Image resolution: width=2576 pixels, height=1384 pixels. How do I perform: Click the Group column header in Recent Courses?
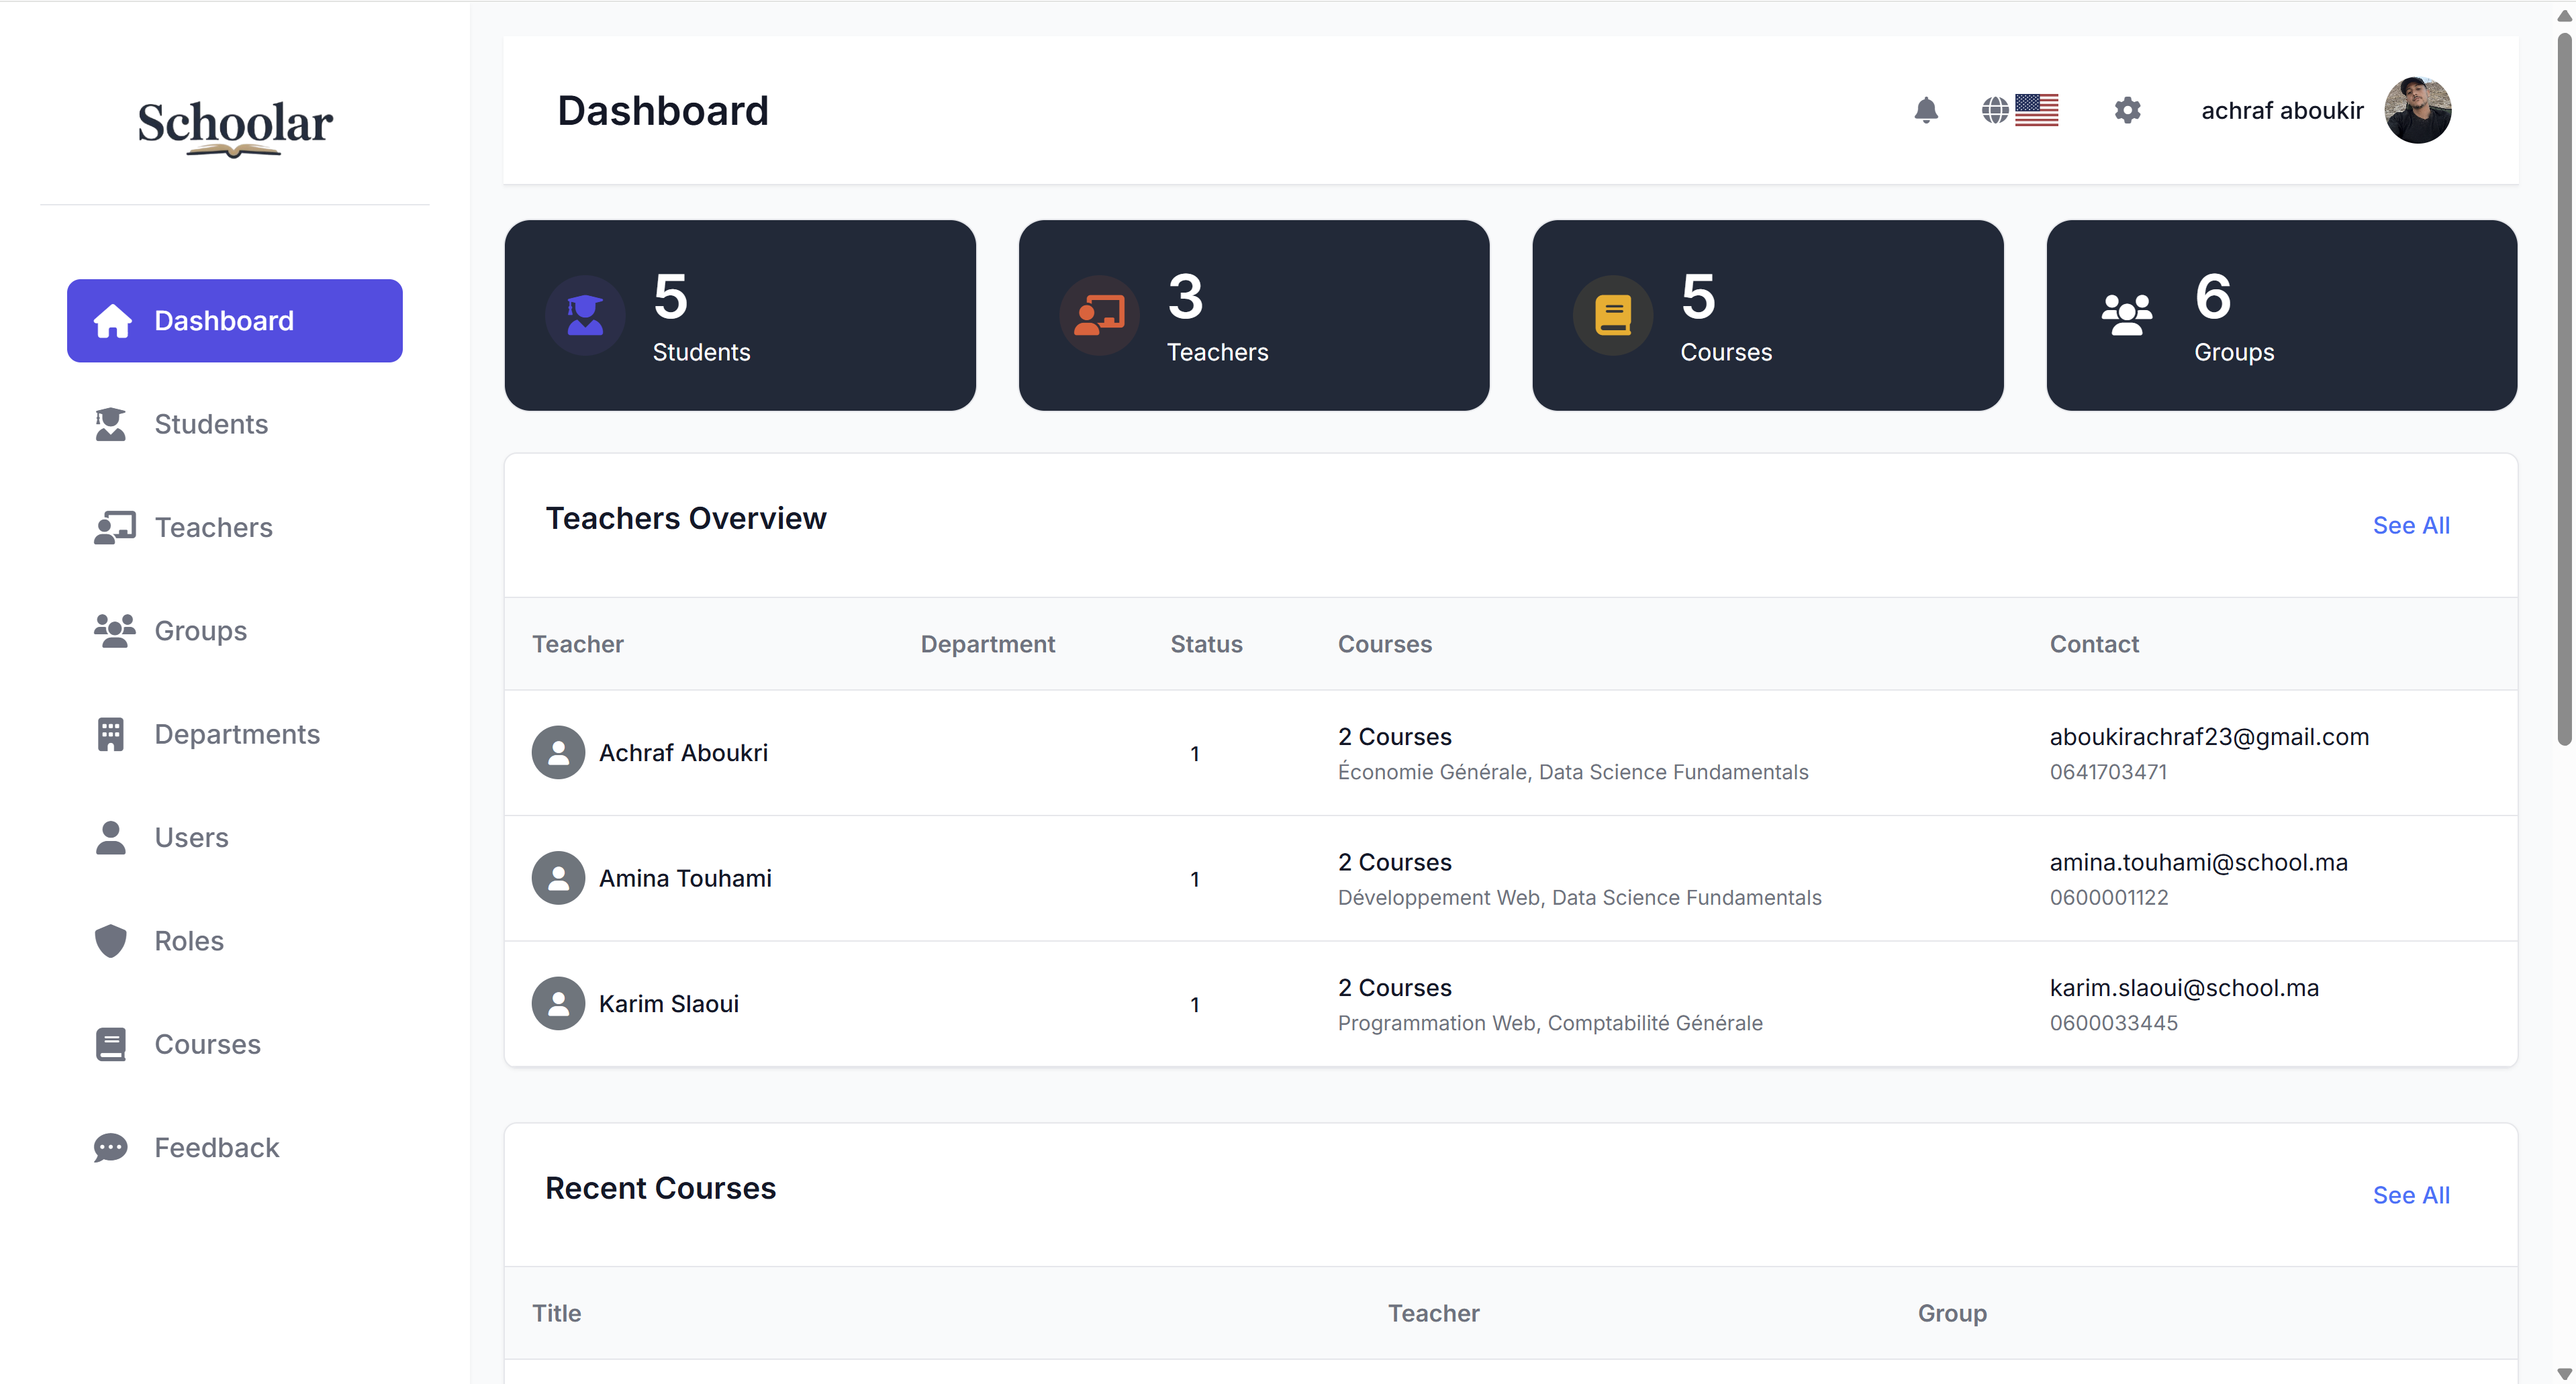point(1952,1313)
